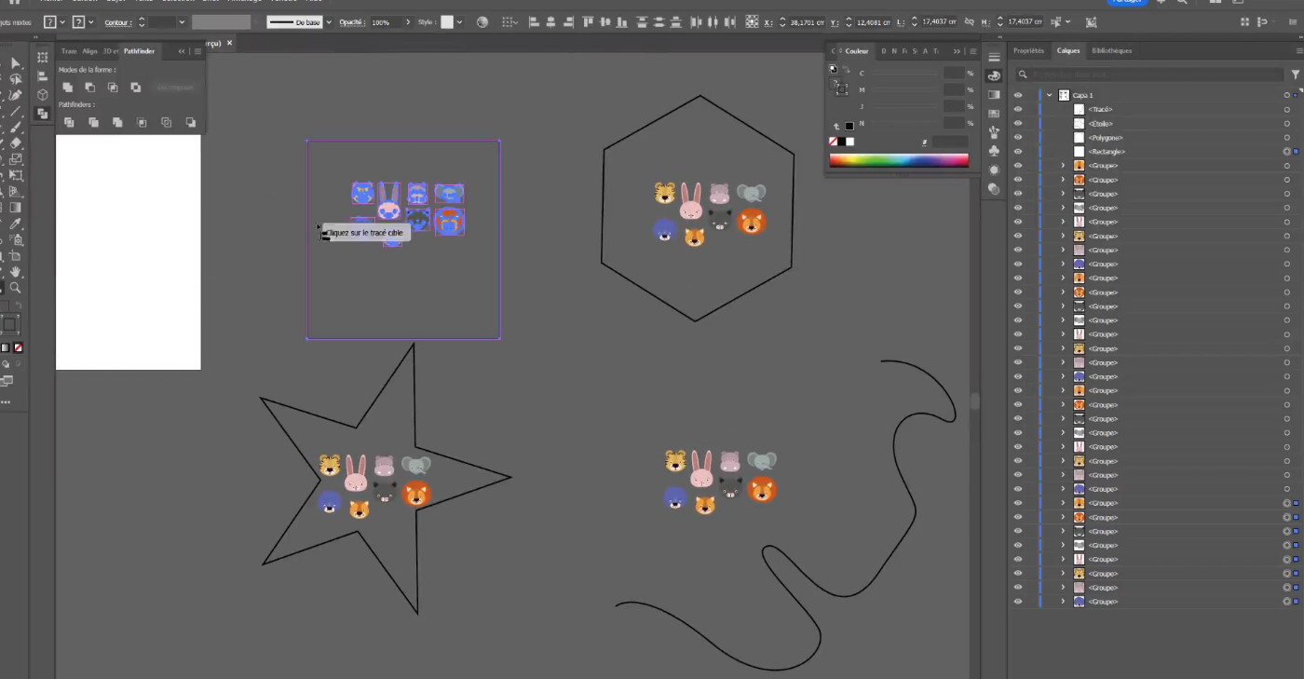Click the None swatch in Couleur panel

833,142
